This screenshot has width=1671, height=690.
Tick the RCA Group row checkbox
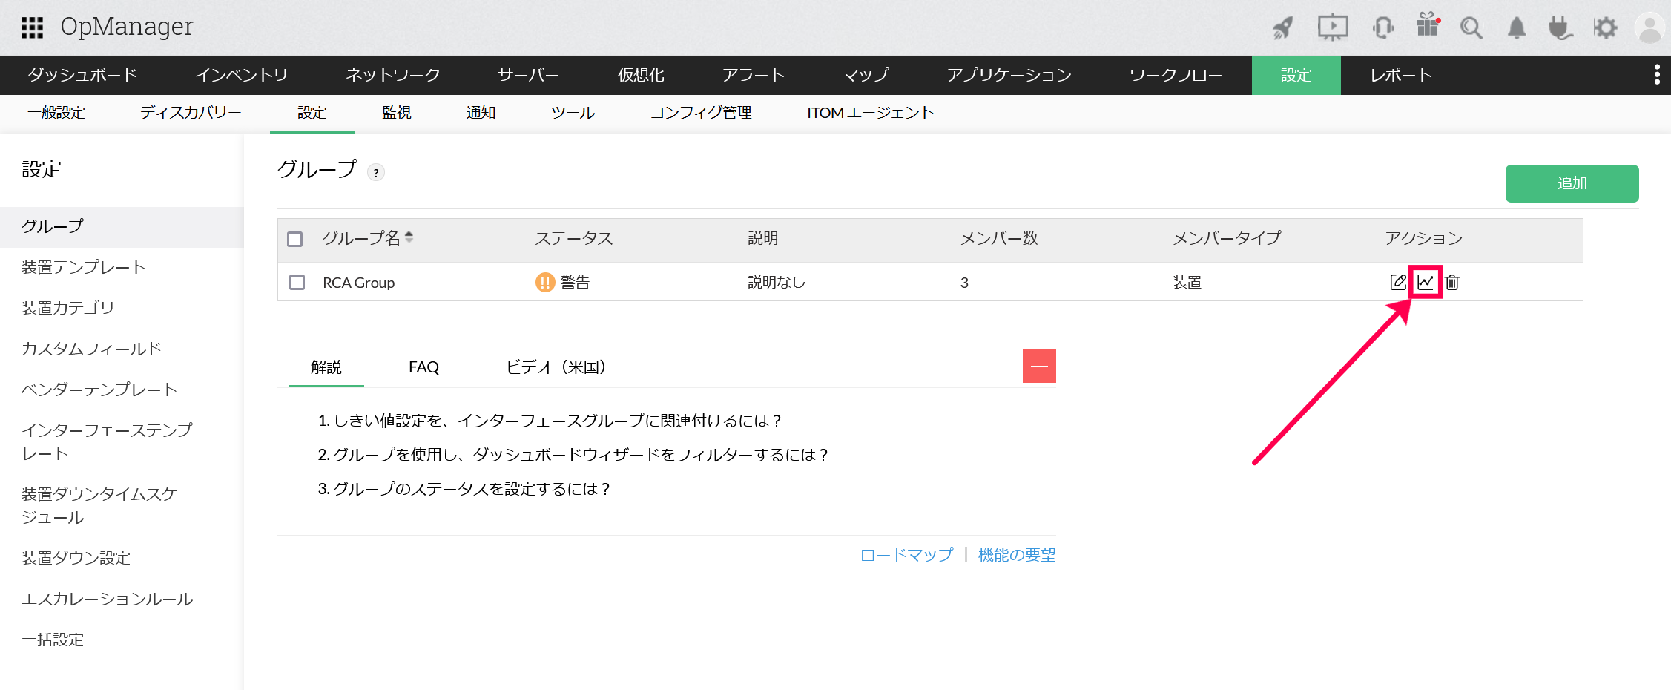(297, 283)
